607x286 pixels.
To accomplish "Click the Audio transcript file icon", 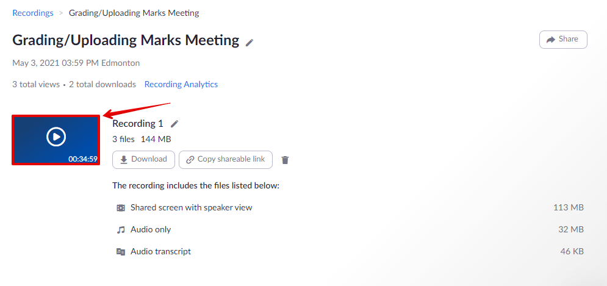I will pyautogui.click(x=121, y=252).
